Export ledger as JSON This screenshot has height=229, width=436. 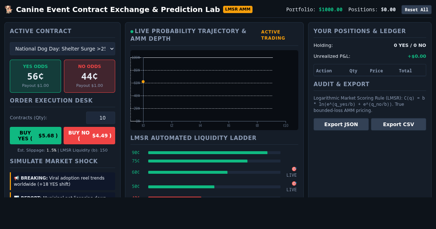[341, 124]
